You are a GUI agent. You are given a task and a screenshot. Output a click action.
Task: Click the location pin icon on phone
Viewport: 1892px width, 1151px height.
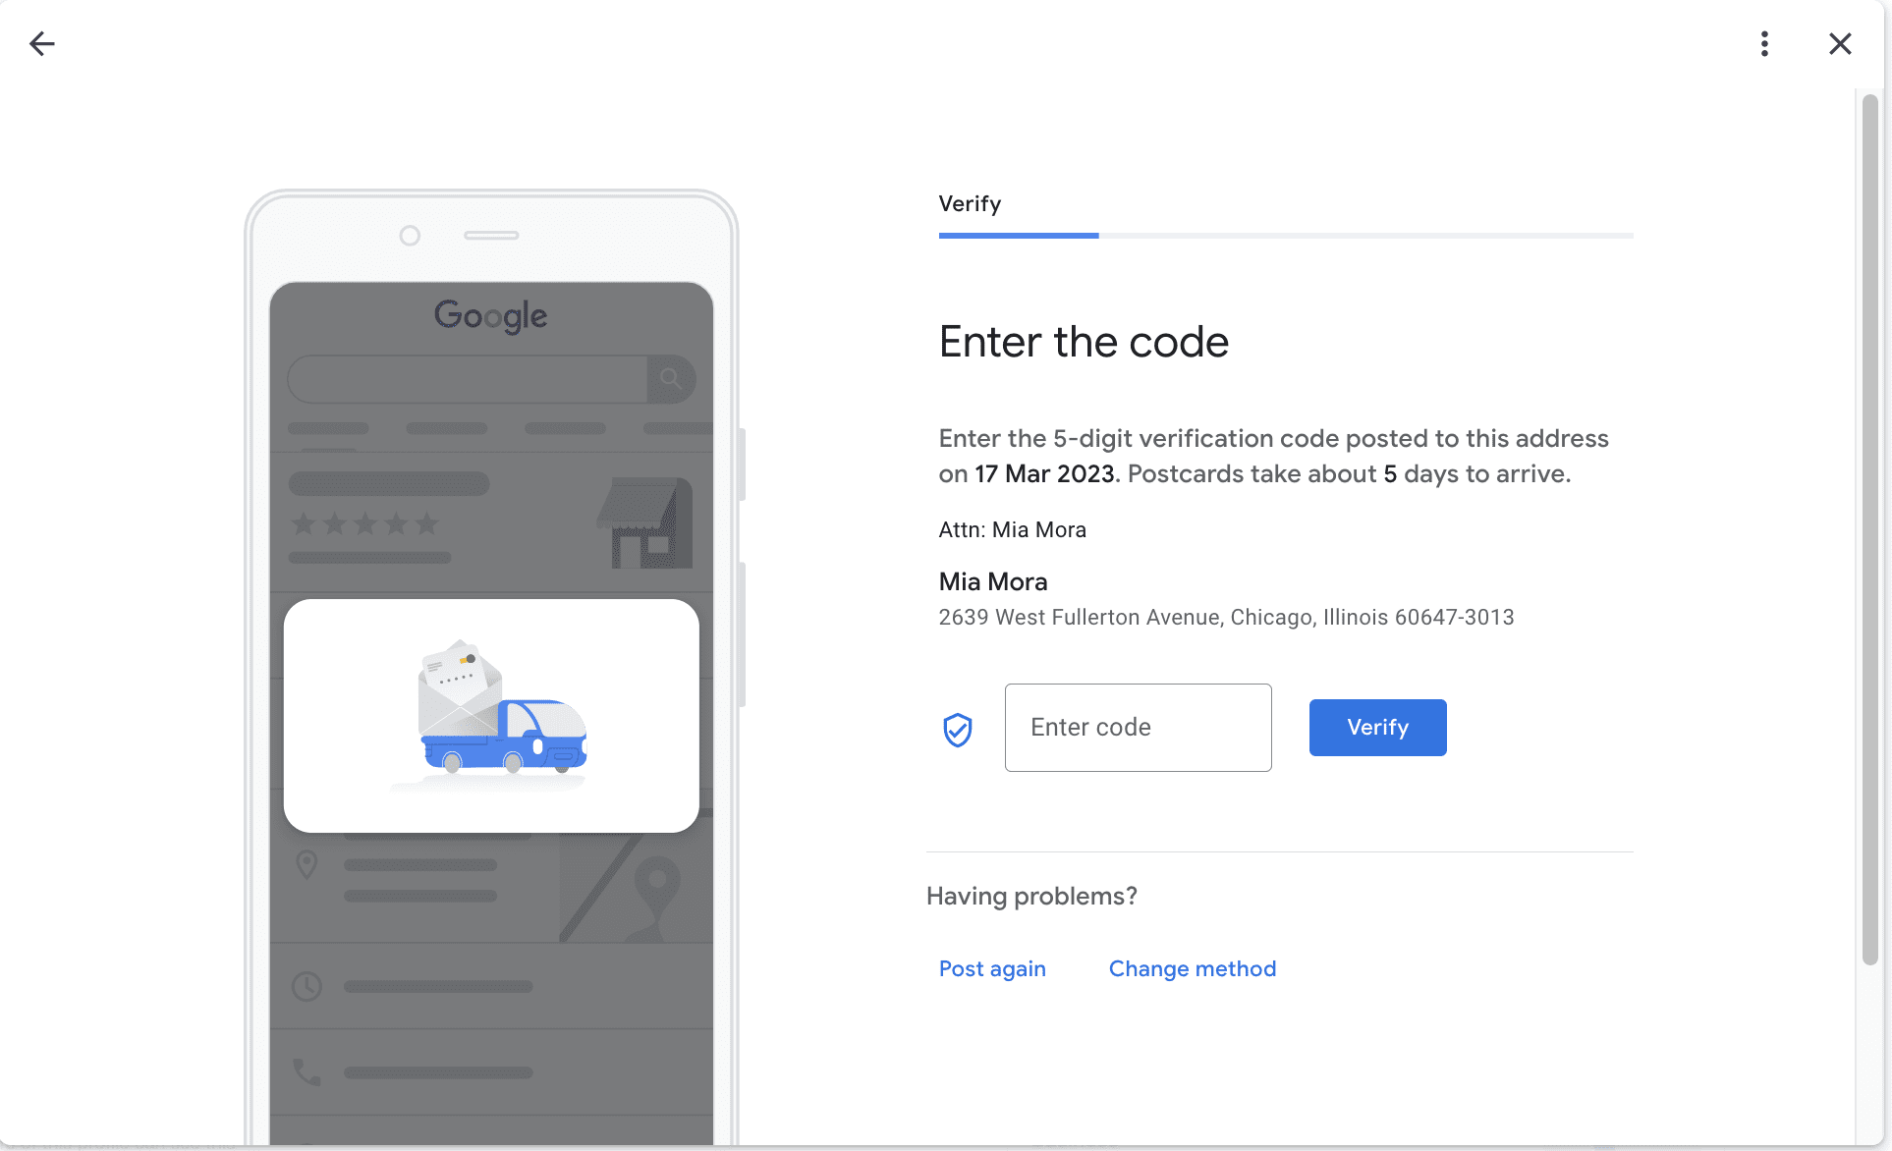coord(306,864)
